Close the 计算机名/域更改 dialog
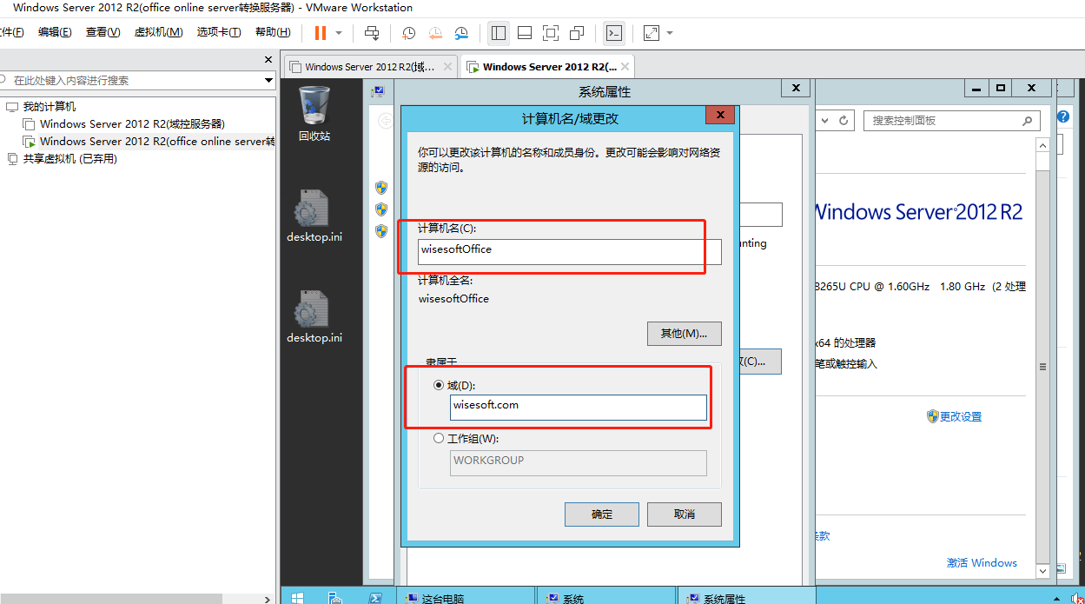Image resolution: width=1085 pixels, height=604 pixels. pyautogui.click(x=720, y=115)
